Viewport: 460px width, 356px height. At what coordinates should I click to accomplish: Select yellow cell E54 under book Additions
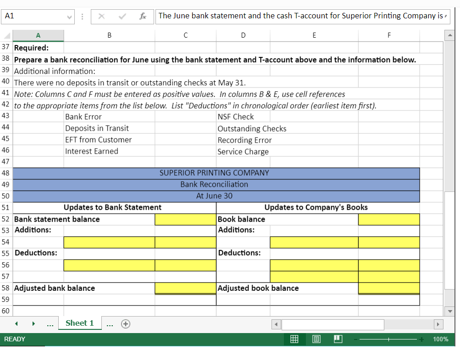(314, 242)
